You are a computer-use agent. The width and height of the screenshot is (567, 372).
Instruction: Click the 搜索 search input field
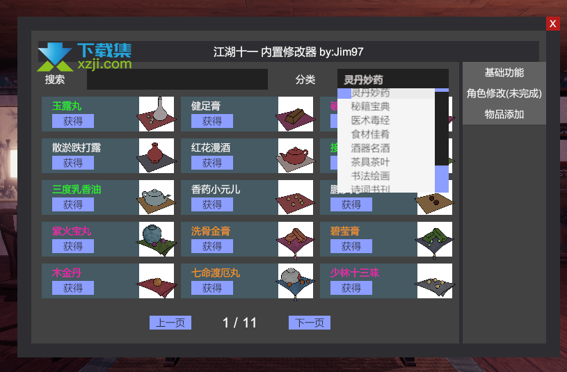177,79
